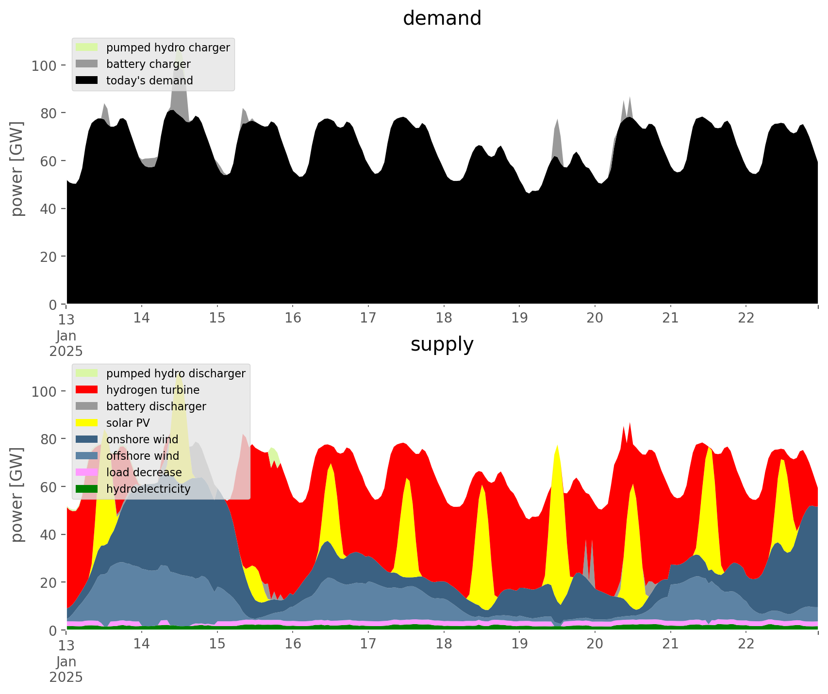The width and height of the screenshot is (828, 694).
Task: Select the 'onshore wind' legend label
Action: click(x=142, y=440)
